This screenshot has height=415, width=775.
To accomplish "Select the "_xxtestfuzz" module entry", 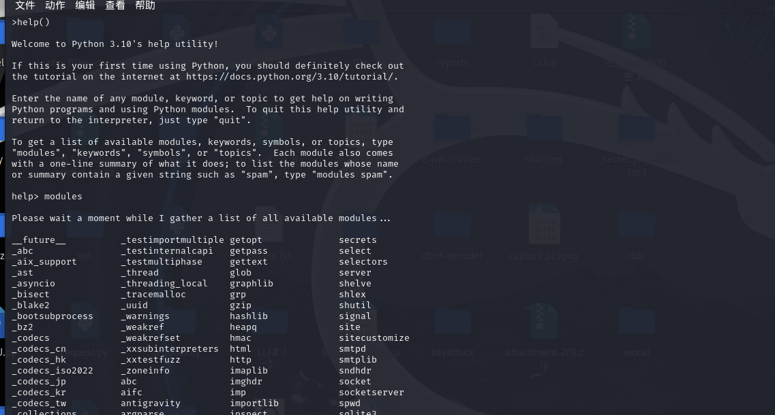I will 151,360.
